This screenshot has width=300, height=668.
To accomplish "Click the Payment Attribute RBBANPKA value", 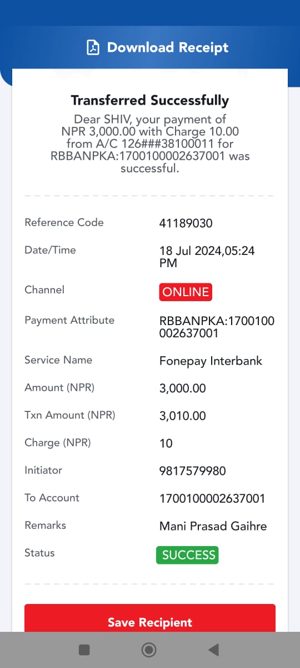I will pyautogui.click(x=217, y=328).
